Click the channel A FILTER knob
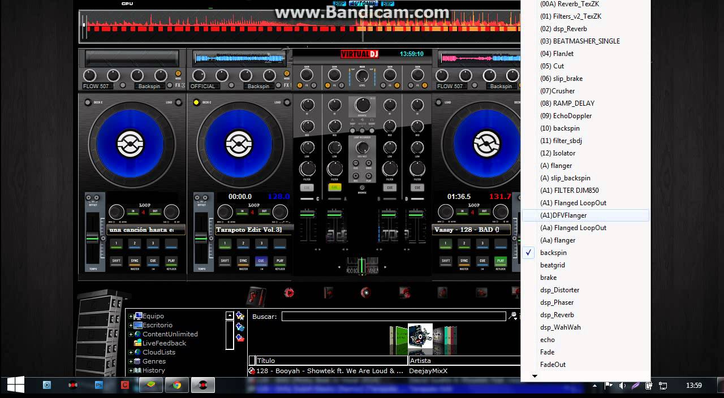 (x=335, y=168)
